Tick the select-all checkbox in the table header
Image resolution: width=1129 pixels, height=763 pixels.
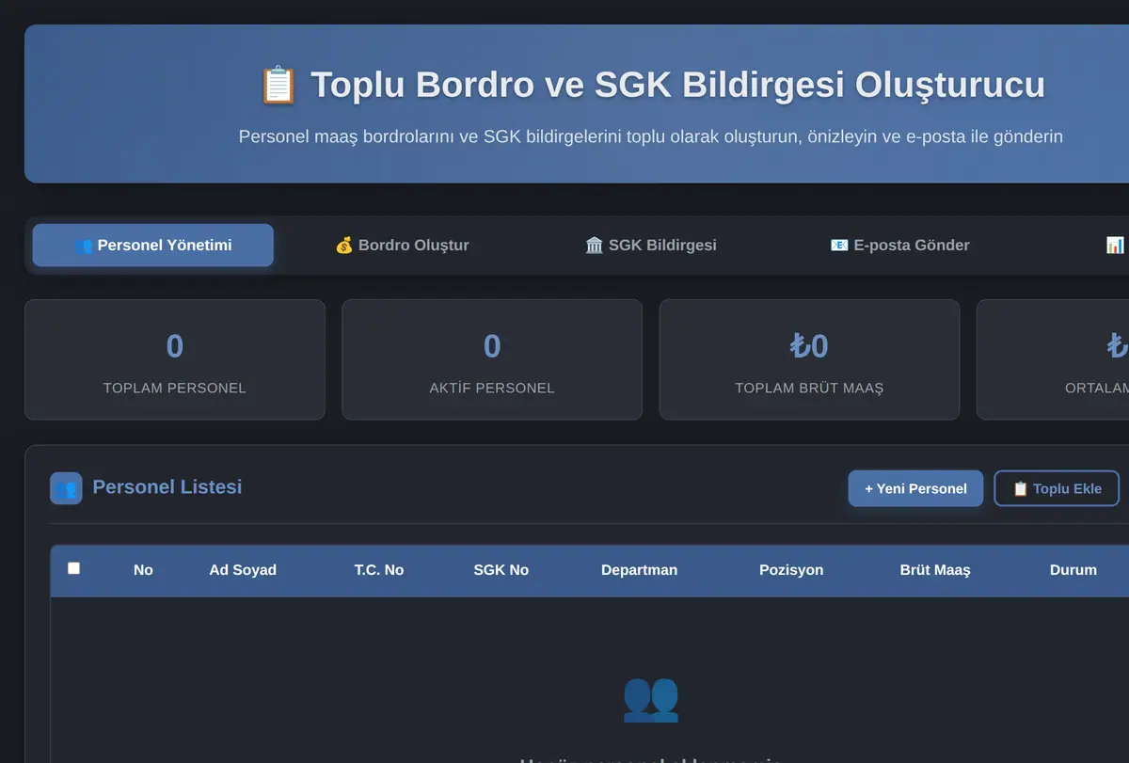[74, 568]
